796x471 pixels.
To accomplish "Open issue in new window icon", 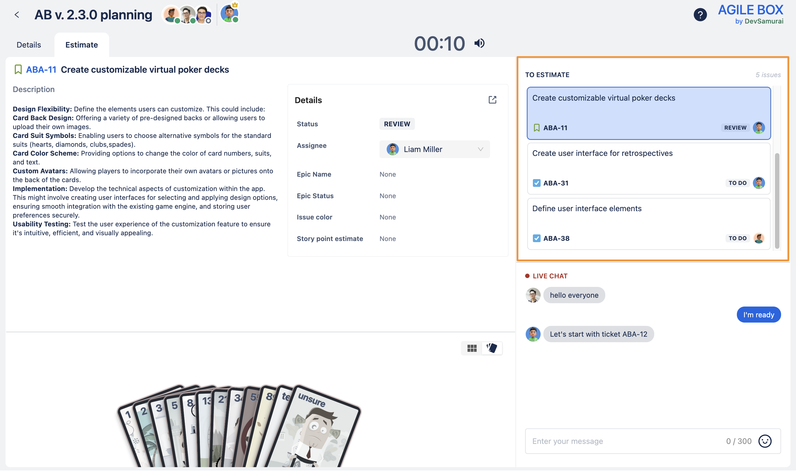I will pos(492,100).
